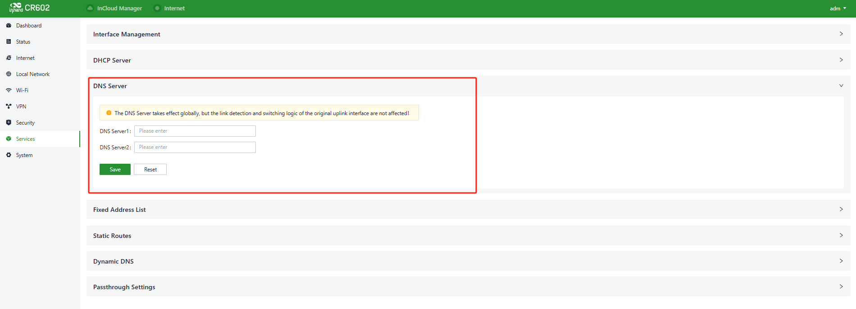Image resolution: width=856 pixels, height=309 pixels.
Task: Click the InCloud Manager label
Action: [x=119, y=9]
